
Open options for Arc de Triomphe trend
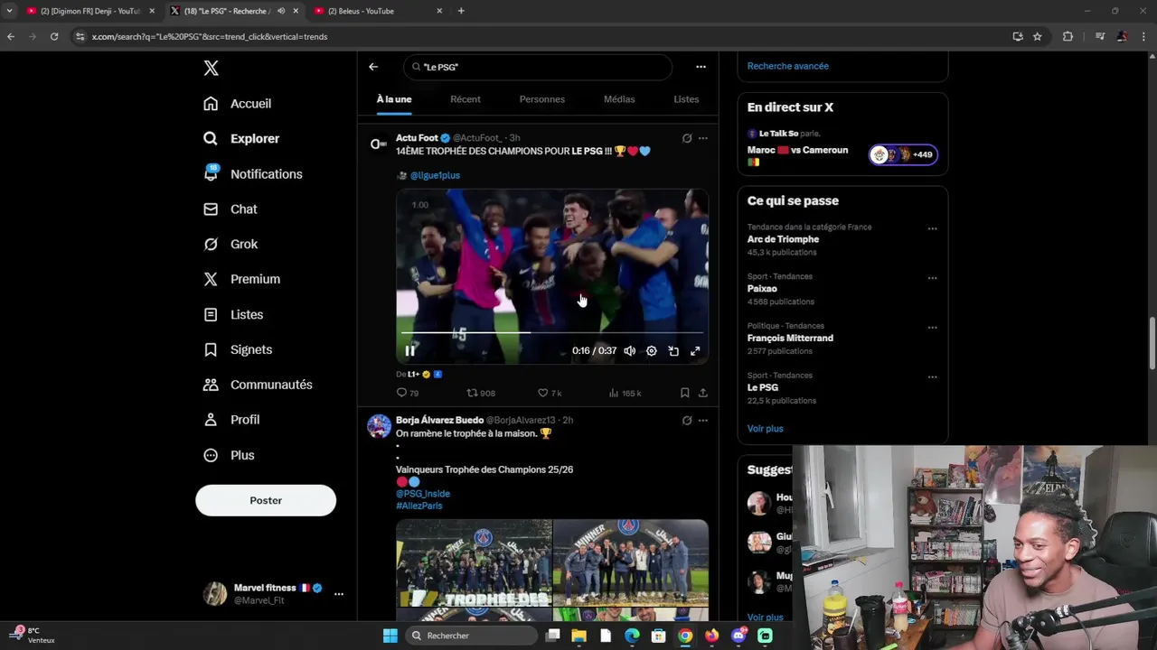(x=932, y=229)
